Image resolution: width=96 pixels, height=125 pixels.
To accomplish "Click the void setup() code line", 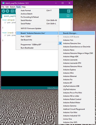I will pyautogui.click(x=8, y=20).
